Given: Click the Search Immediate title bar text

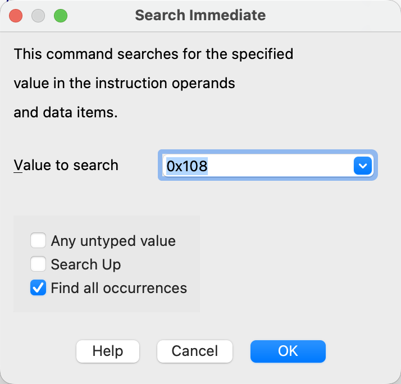Looking at the screenshot, I should [200, 15].
